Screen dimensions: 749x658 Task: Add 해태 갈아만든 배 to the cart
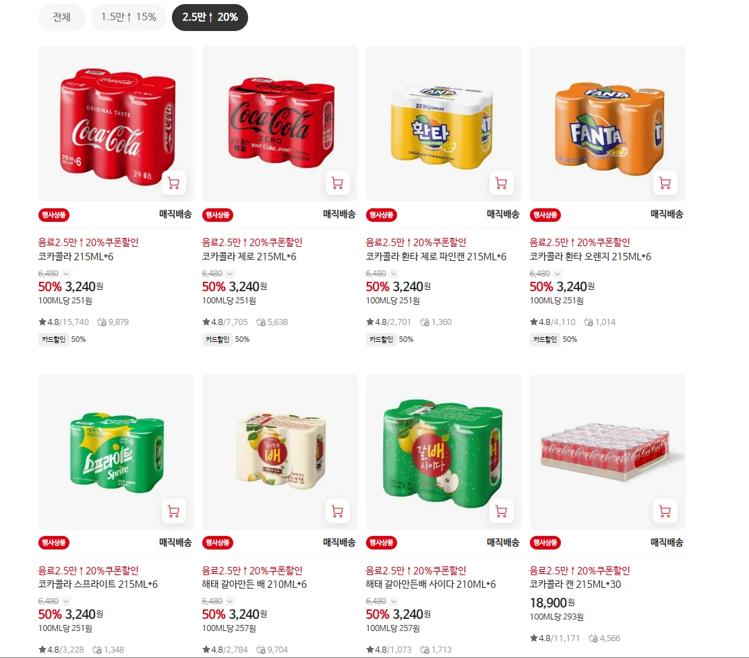tap(338, 511)
